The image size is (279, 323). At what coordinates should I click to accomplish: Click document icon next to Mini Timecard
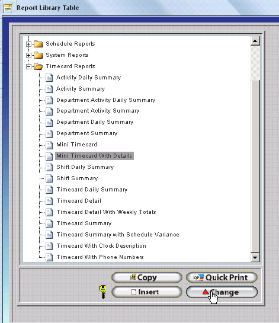coord(49,145)
